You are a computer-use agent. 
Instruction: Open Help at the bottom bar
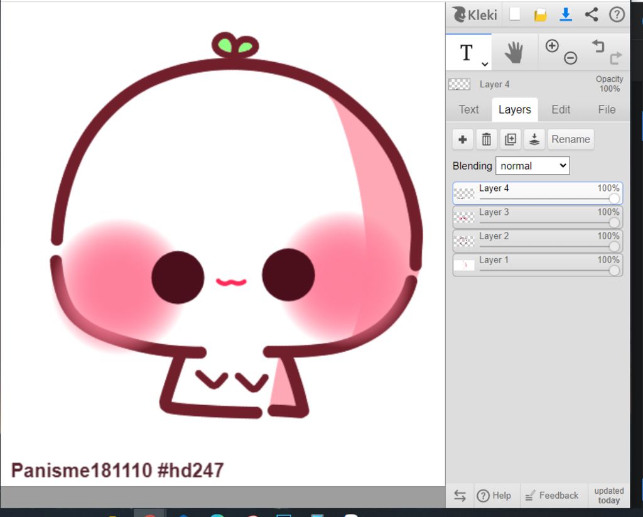494,496
